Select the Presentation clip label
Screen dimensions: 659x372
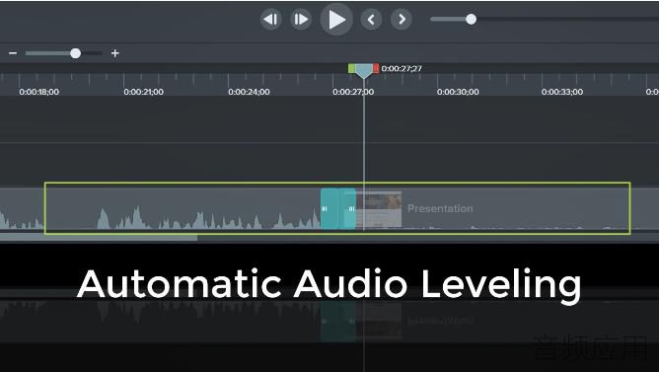pyautogui.click(x=440, y=208)
